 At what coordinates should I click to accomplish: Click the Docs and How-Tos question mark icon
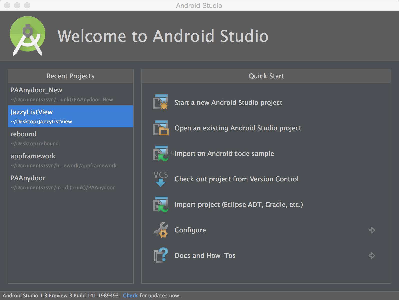coord(161,255)
